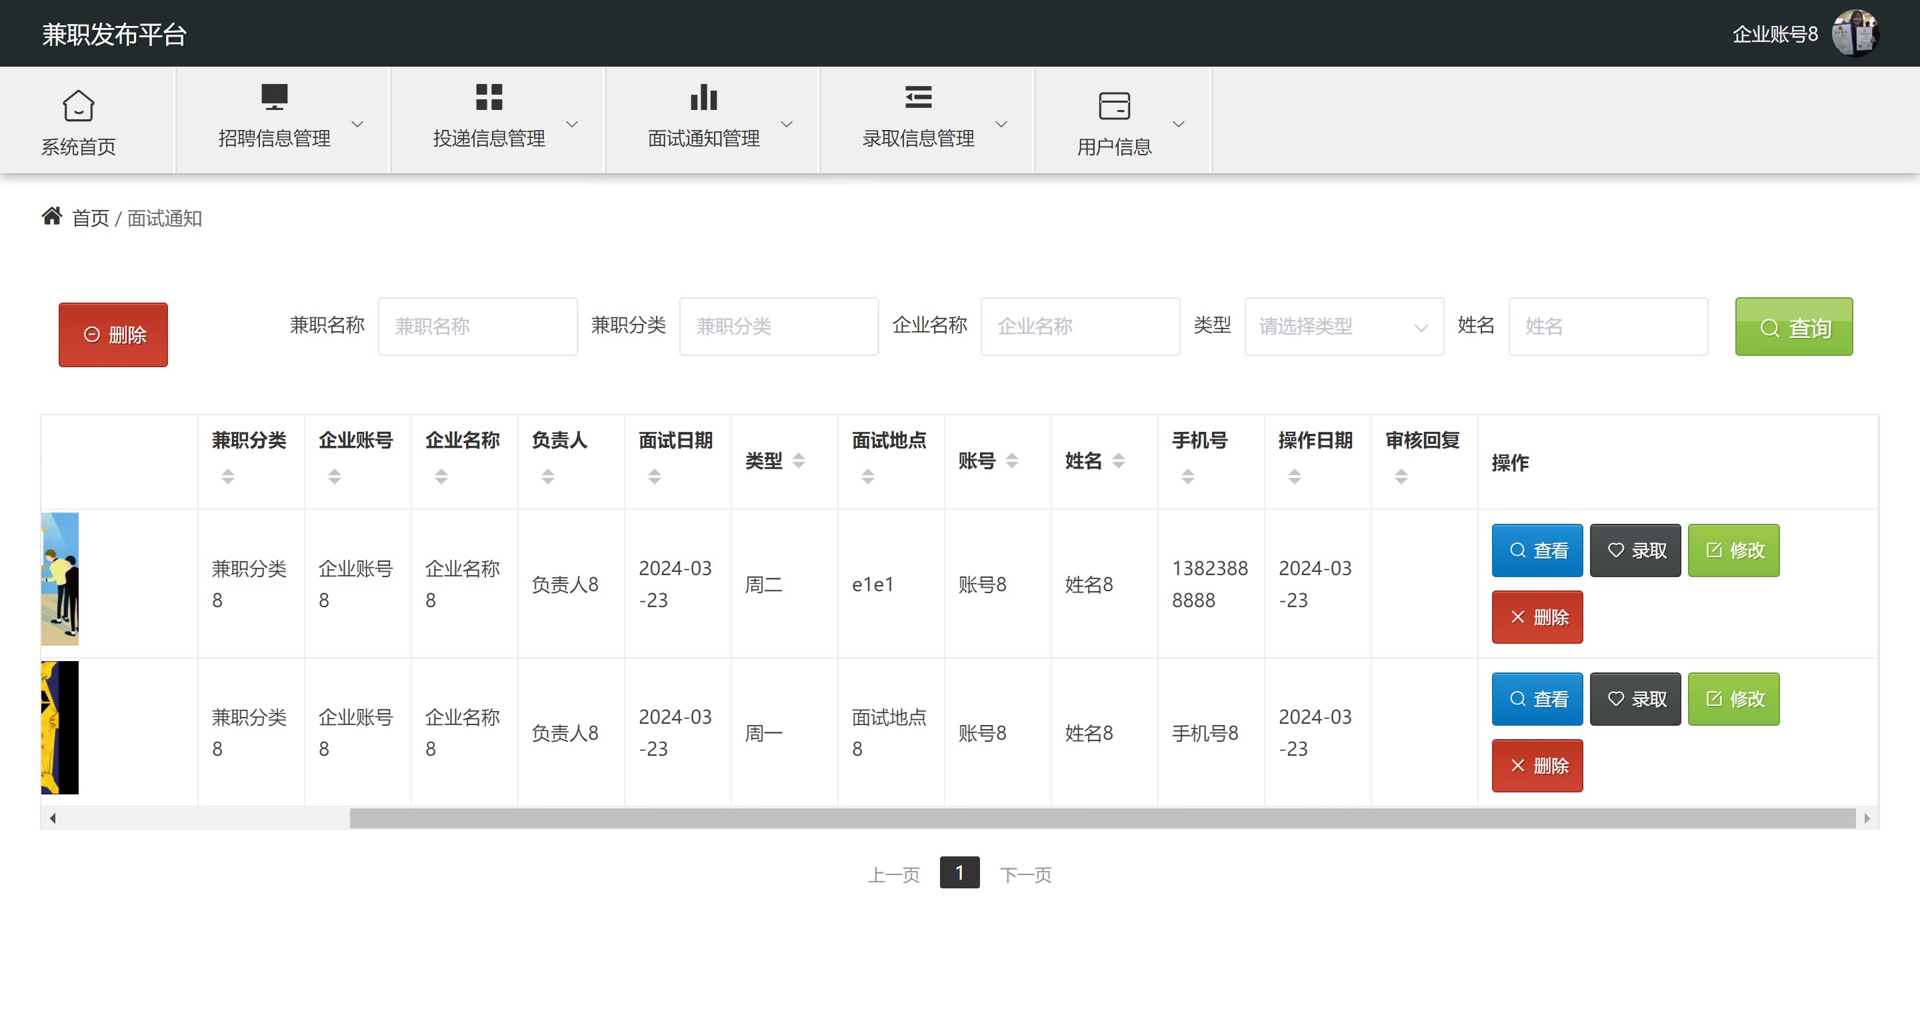Screen dimensions: 1920x1013
Task: Open the 请选择类型 dropdown
Action: 1344,327
